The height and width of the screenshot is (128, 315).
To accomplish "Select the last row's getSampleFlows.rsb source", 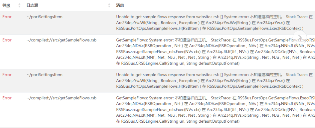I will click(61, 98).
